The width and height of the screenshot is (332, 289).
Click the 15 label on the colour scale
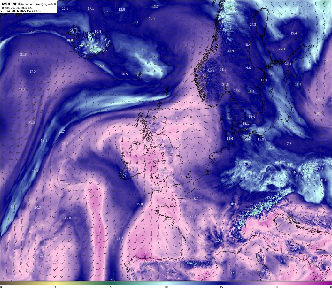pyautogui.click(x=221, y=287)
